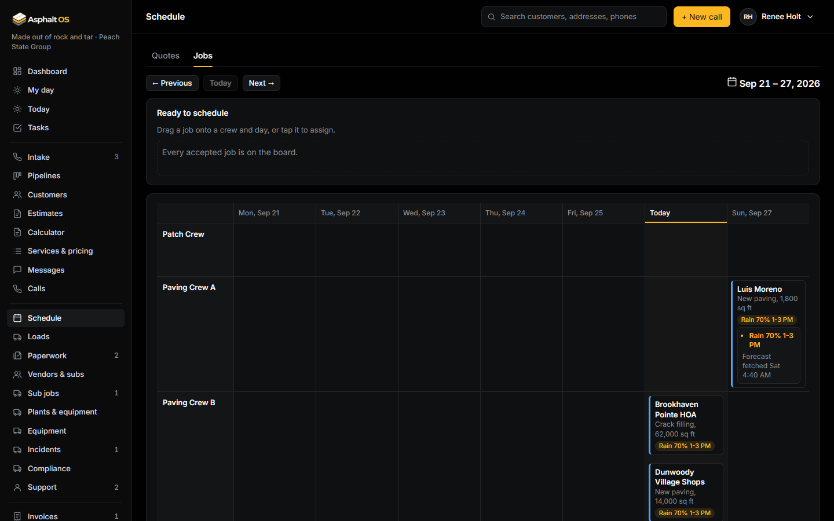Click the Messages chat bubble icon
Image resolution: width=834 pixels, height=521 pixels.
(x=17, y=270)
